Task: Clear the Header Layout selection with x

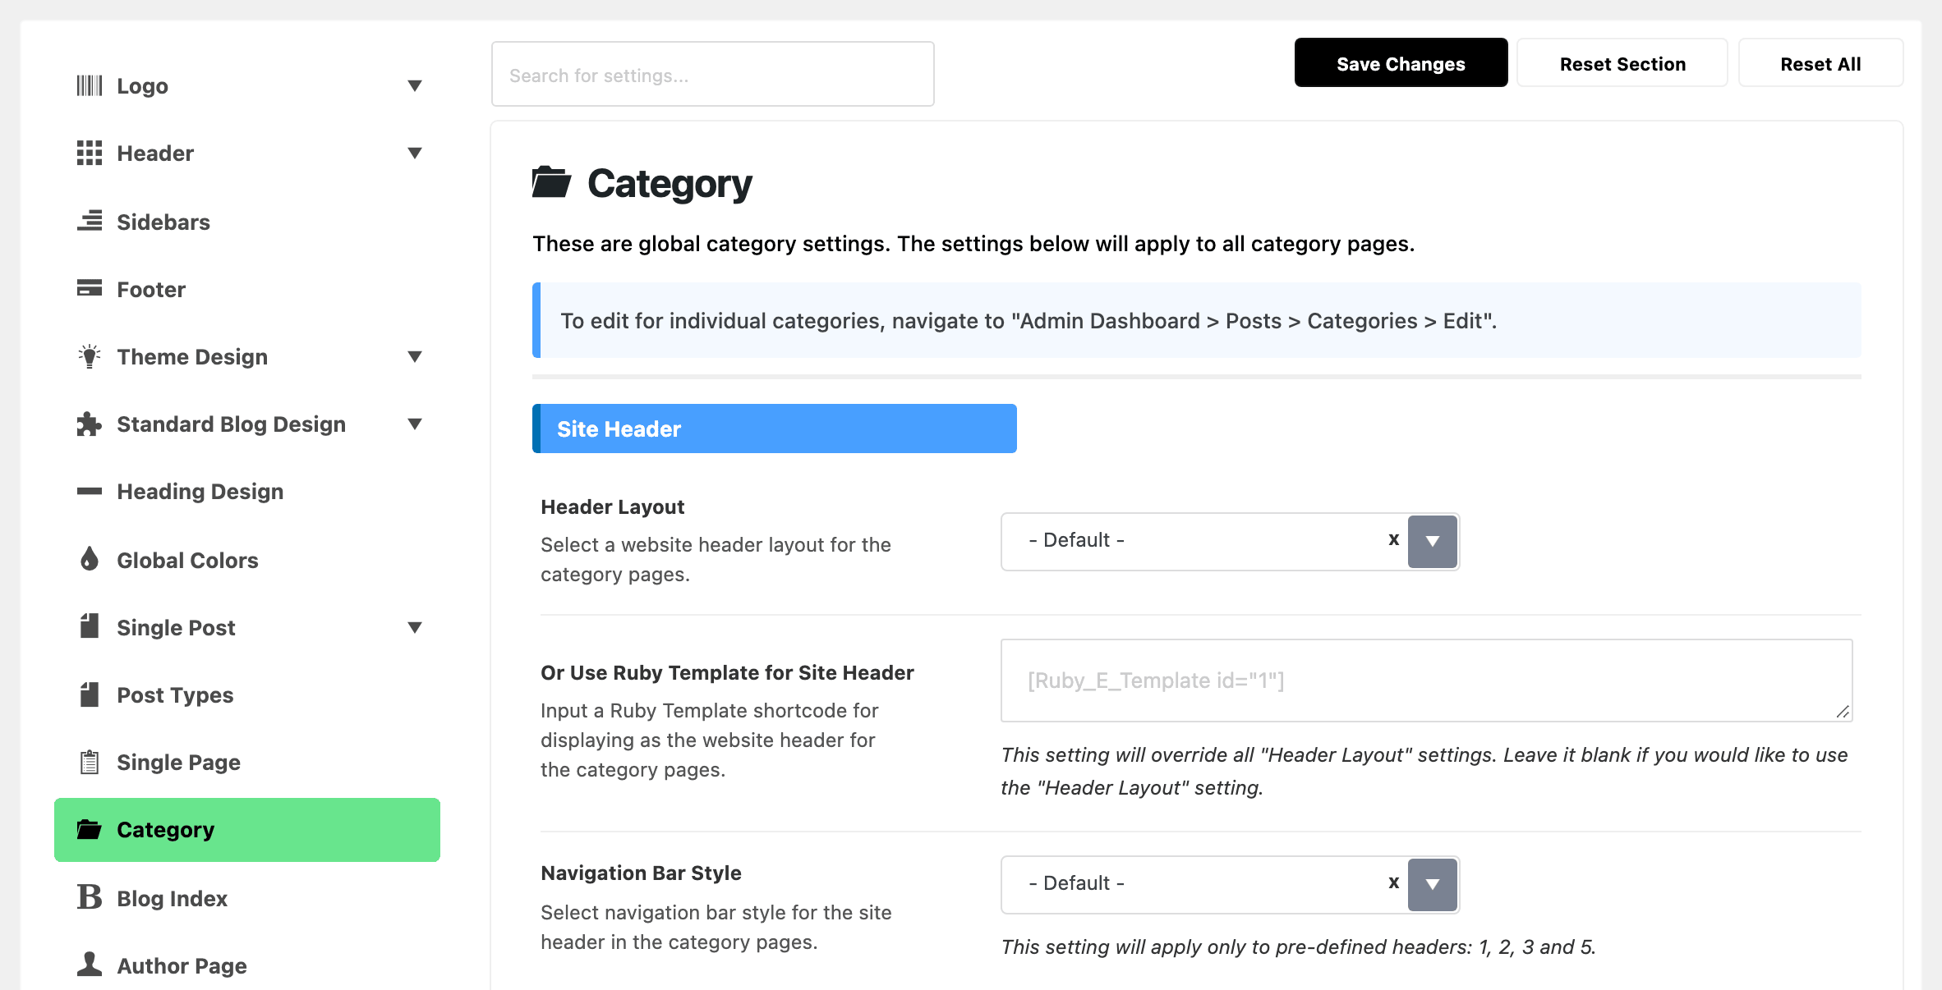Action: pyautogui.click(x=1393, y=539)
